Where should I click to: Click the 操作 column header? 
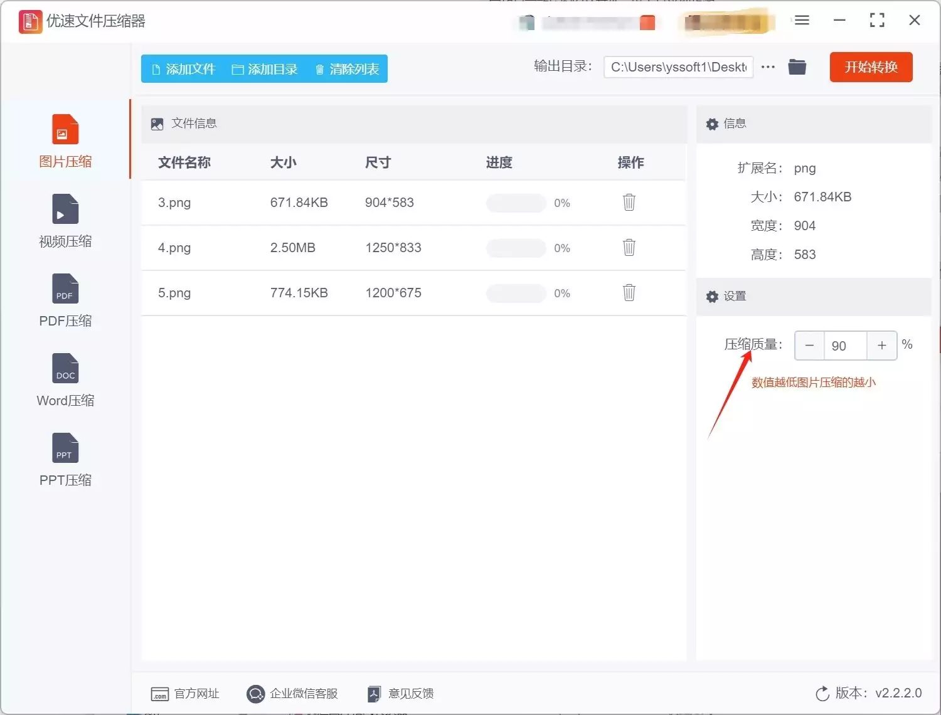click(631, 162)
